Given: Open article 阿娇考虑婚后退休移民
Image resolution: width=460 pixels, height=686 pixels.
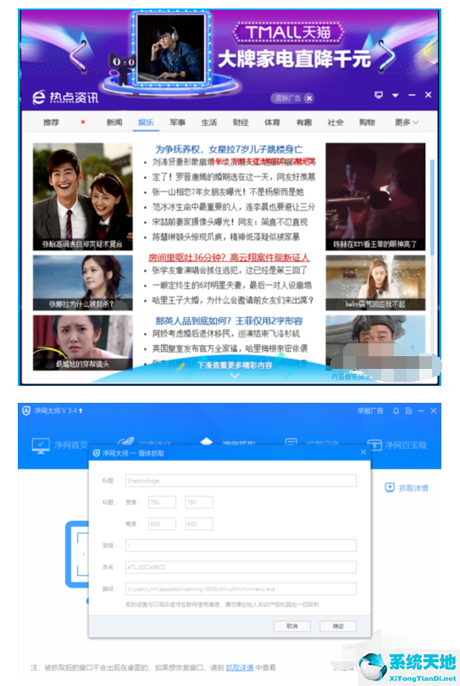Looking at the screenshot, I should click(225, 334).
